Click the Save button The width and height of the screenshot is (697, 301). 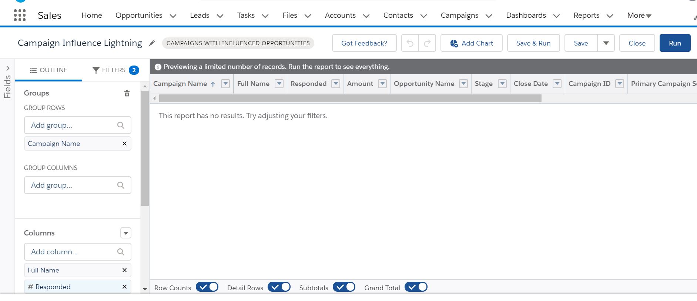[581, 43]
